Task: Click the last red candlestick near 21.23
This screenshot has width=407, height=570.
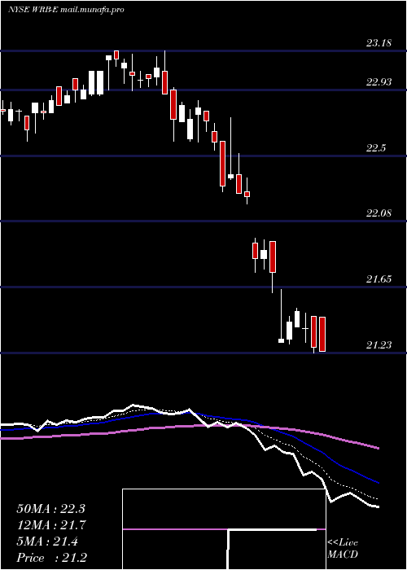Action: (x=322, y=334)
